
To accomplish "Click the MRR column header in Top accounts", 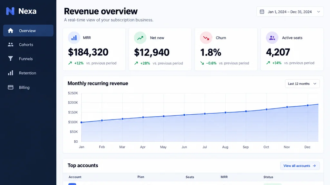I will 224,177.
